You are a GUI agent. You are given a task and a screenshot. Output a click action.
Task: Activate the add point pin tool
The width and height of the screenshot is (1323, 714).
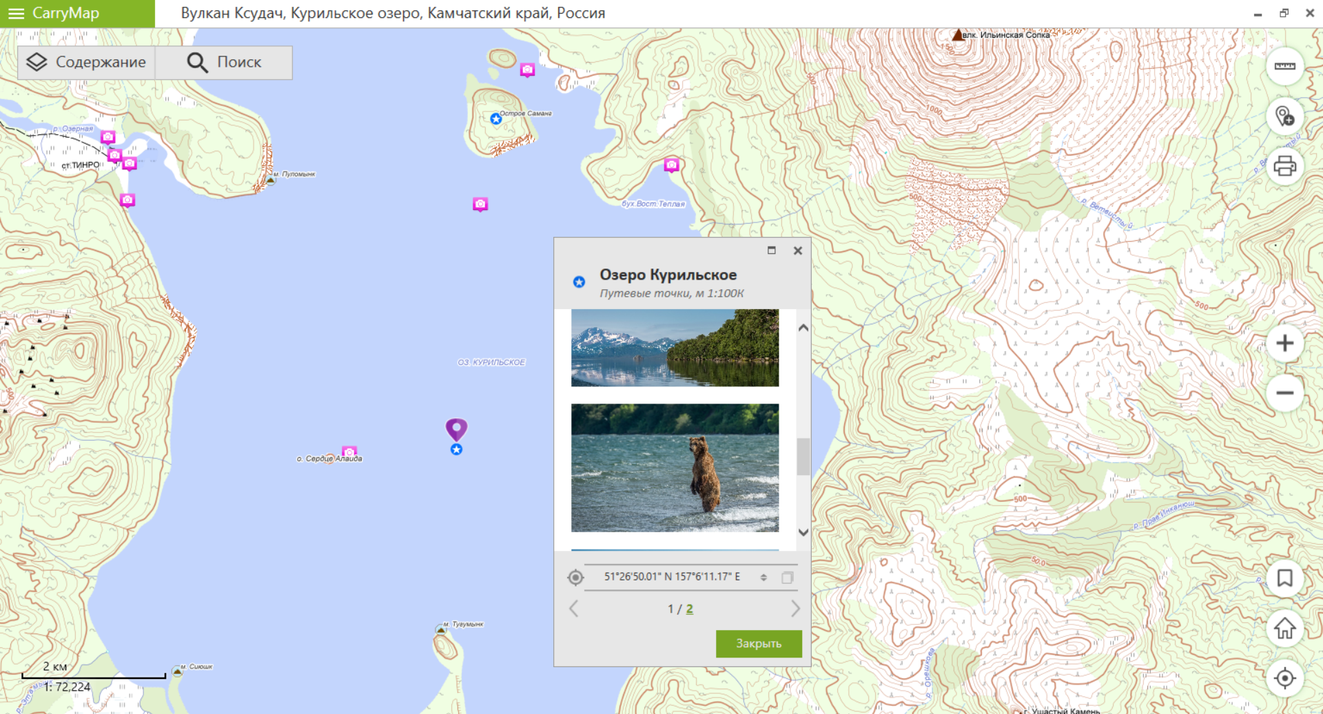pyautogui.click(x=1284, y=116)
